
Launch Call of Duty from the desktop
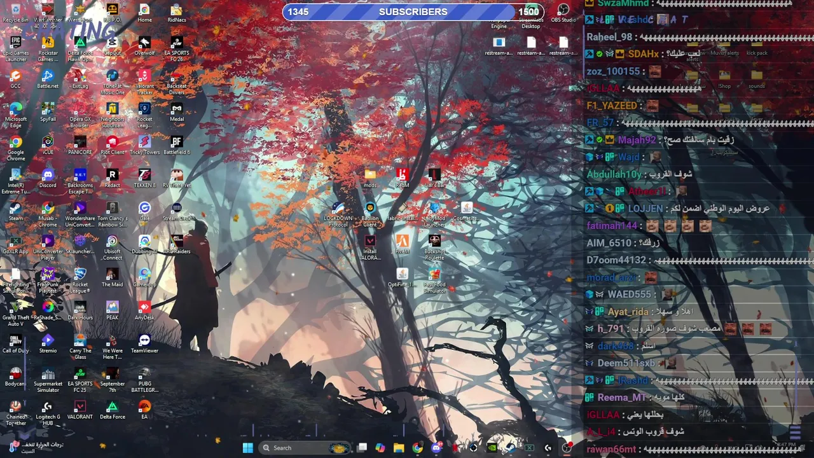(x=16, y=344)
